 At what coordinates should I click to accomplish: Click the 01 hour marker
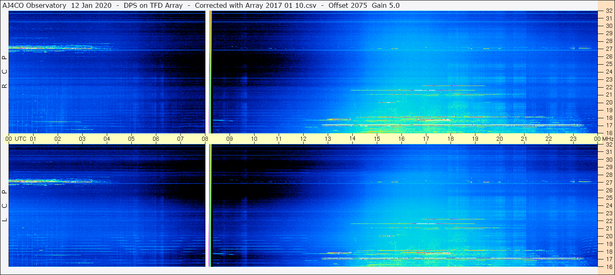33,139
